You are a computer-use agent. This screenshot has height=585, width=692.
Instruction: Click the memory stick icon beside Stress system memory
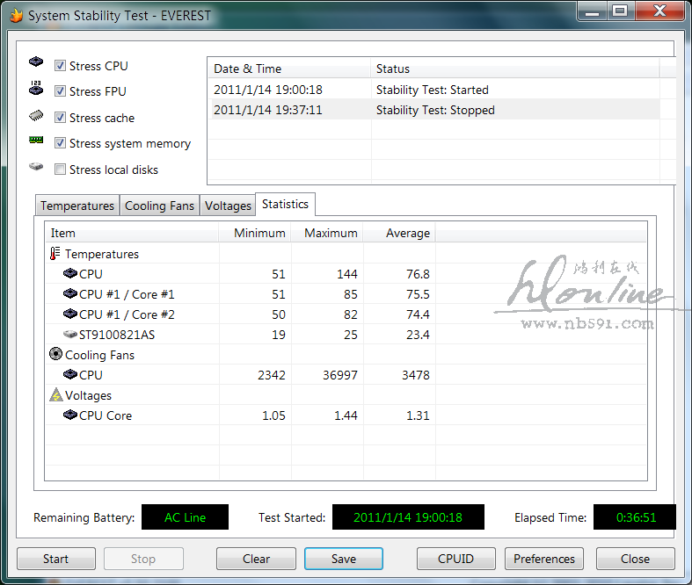tap(36, 141)
